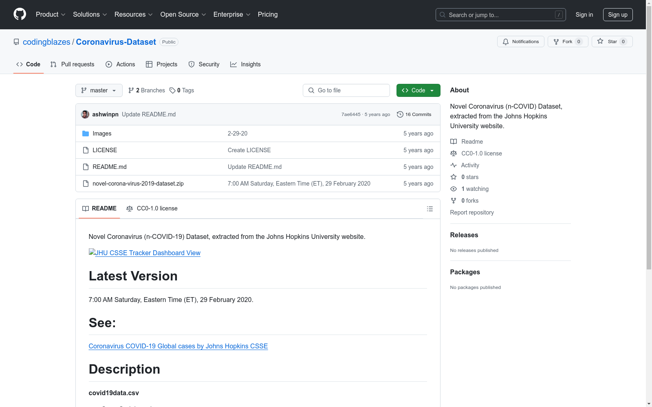Click the novel-corona-virus zip file icon
The width and height of the screenshot is (652, 407).
86,184
